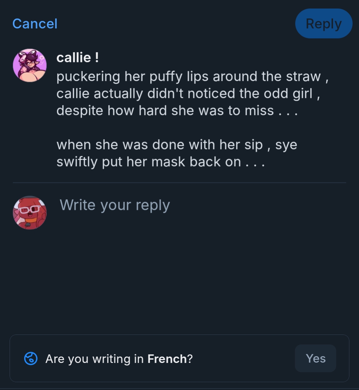Click the 'despite how hard she was' line
The width and height of the screenshot is (359, 390).
pos(176,111)
